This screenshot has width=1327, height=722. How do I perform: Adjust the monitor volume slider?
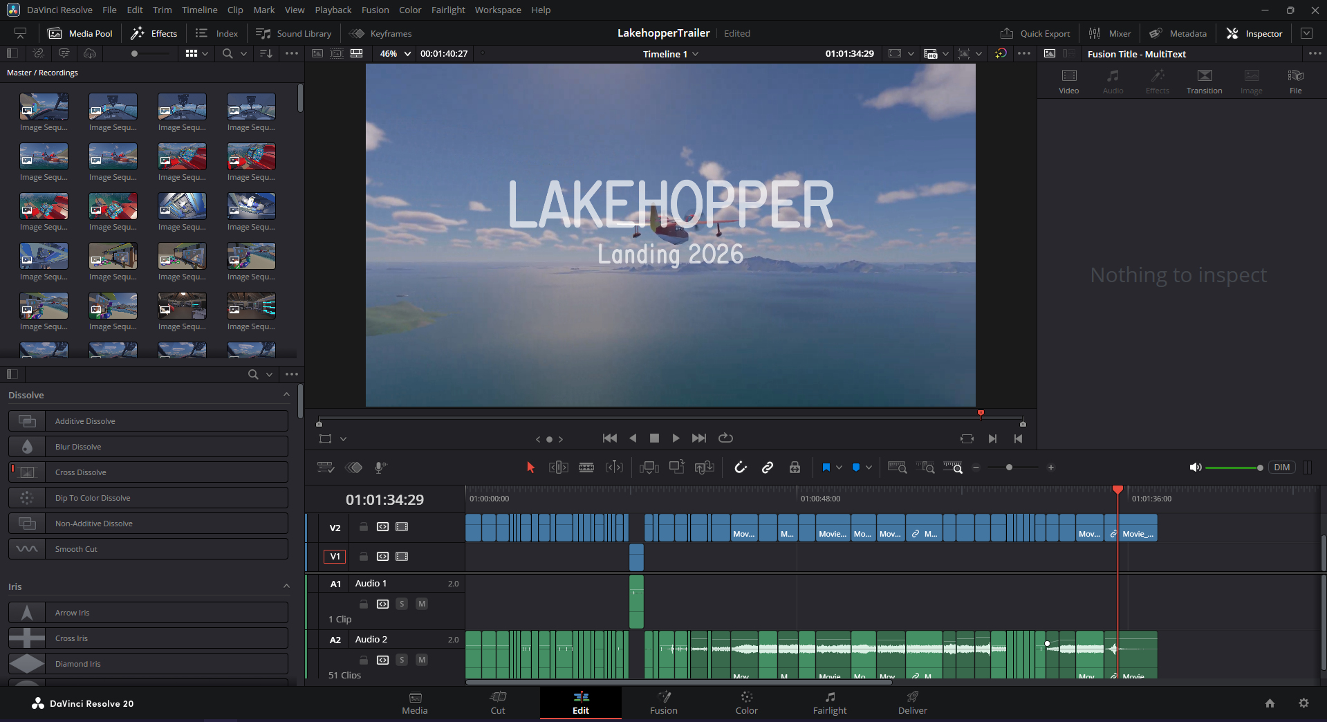(1232, 468)
